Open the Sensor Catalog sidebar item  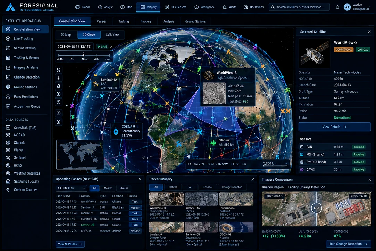tap(24, 48)
